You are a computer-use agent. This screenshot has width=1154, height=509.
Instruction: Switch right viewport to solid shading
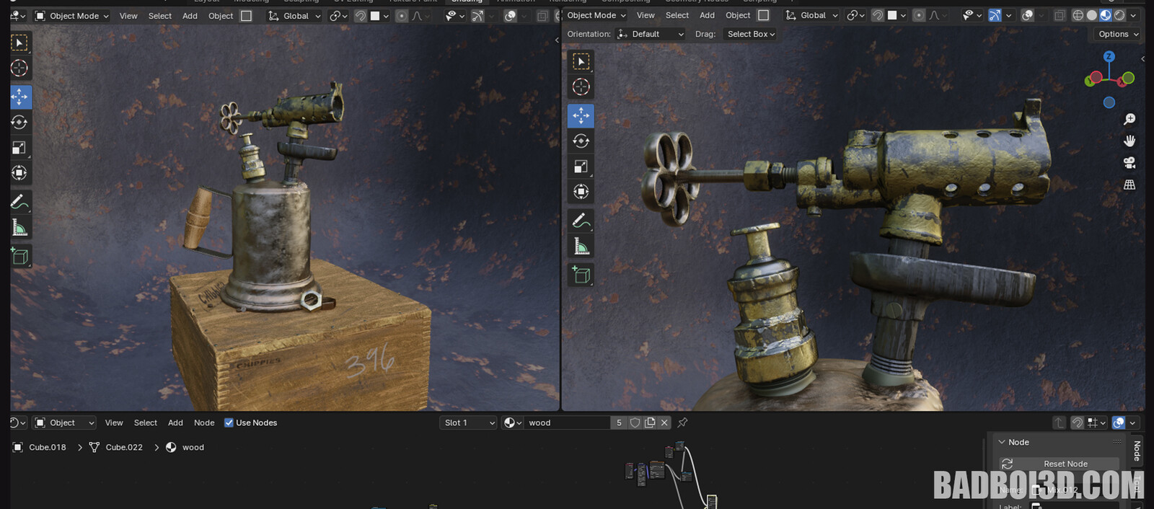coord(1092,15)
